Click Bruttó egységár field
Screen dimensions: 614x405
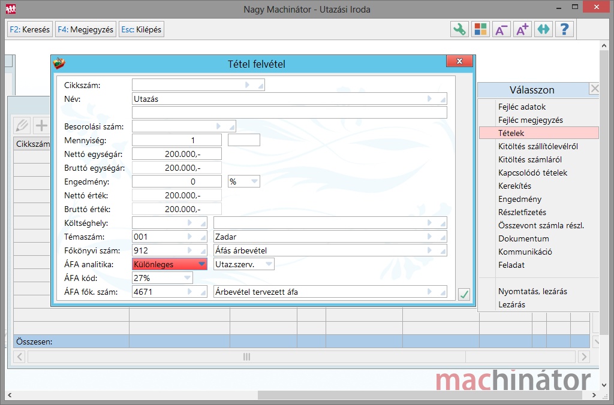point(177,168)
